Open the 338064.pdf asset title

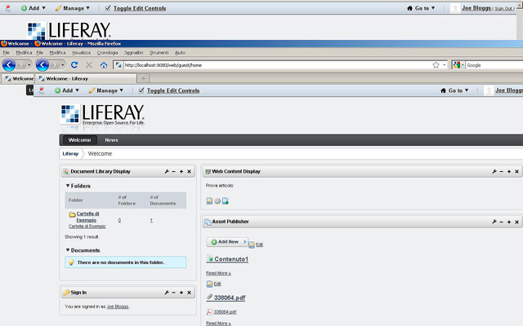click(x=230, y=297)
